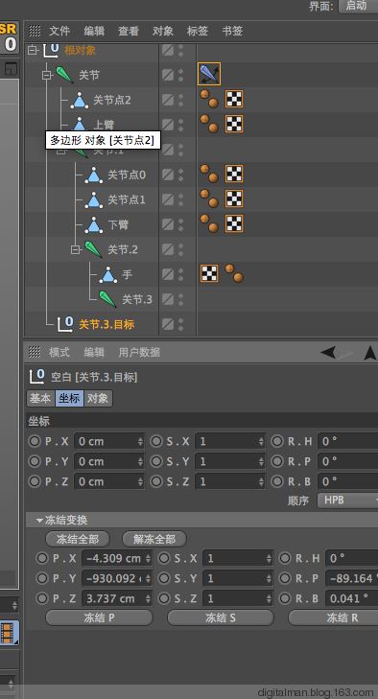
Task: Open the 界面 启动 layout dropdown
Action: 358,6
